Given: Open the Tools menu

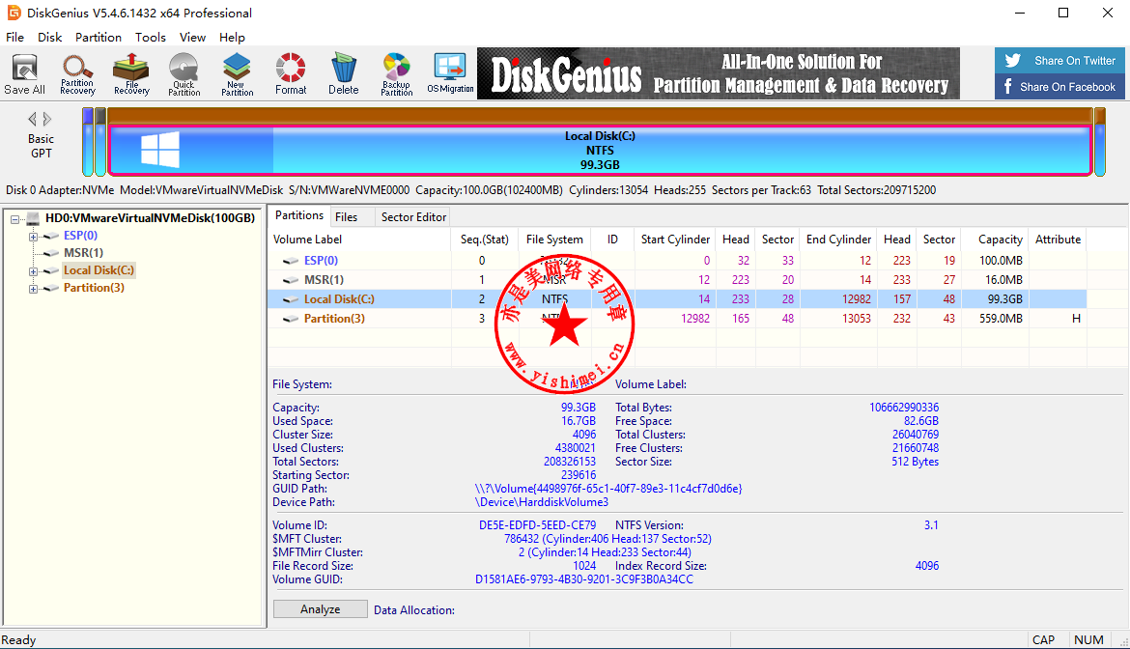Looking at the screenshot, I should (x=150, y=38).
